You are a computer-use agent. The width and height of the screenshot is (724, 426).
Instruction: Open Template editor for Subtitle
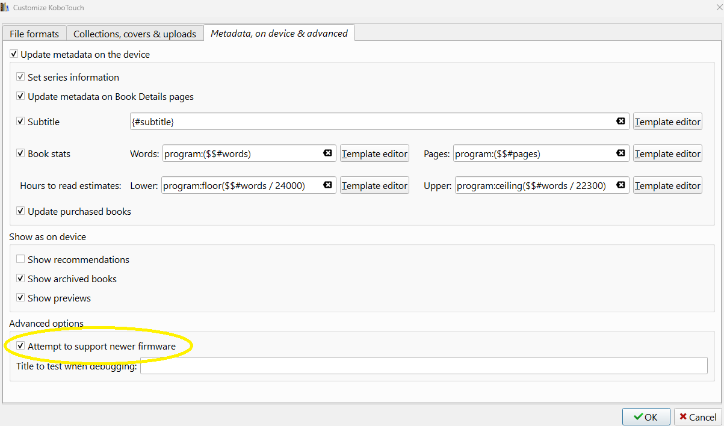pos(667,122)
